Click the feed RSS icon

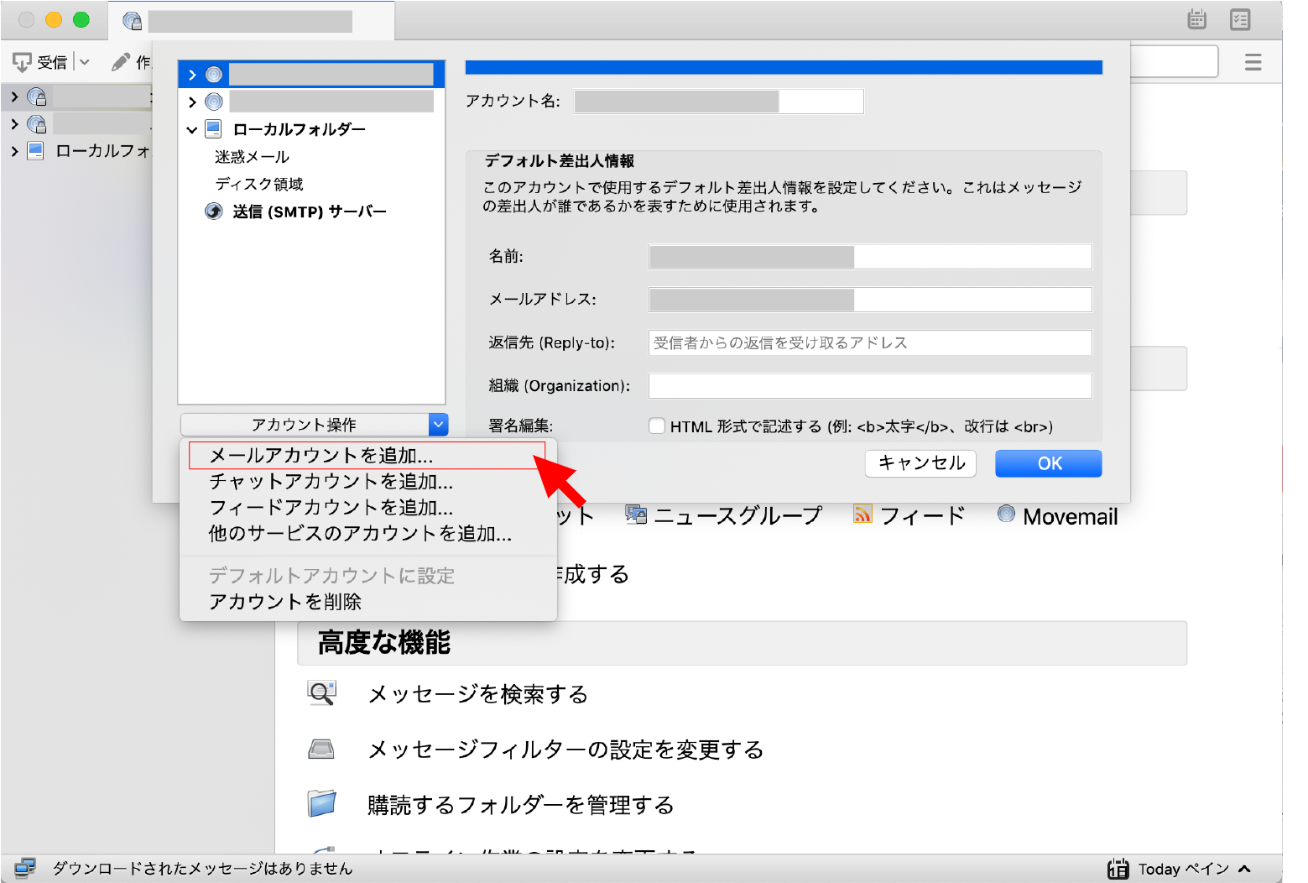click(862, 514)
